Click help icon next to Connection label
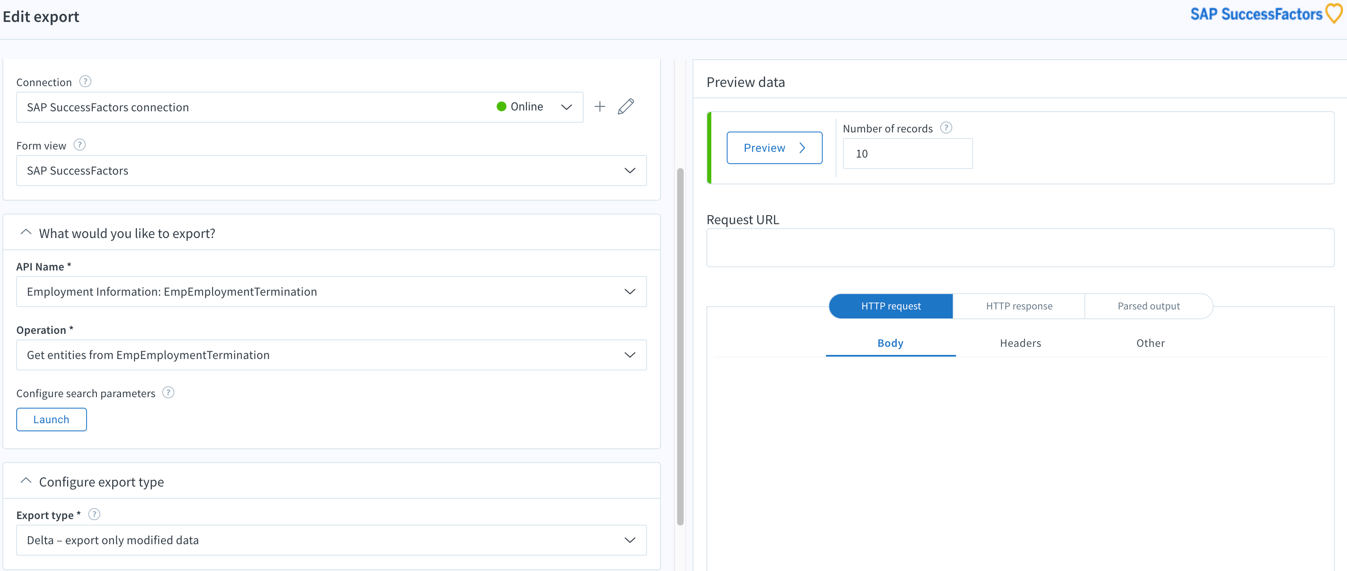This screenshot has height=571, width=1347. point(85,82)
